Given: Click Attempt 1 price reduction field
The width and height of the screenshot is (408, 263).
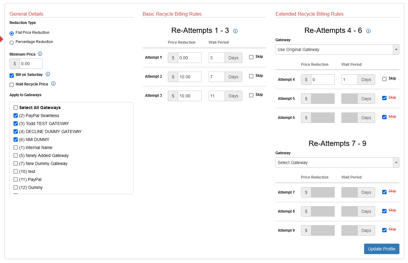Looking at the screenshot, I should [189, 58].
